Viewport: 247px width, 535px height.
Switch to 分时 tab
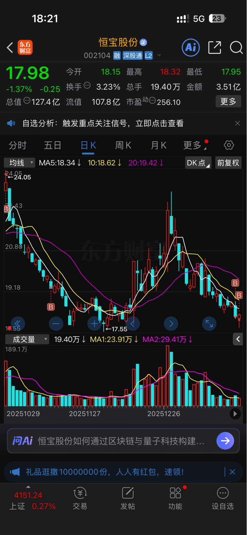tap(17, 146)
